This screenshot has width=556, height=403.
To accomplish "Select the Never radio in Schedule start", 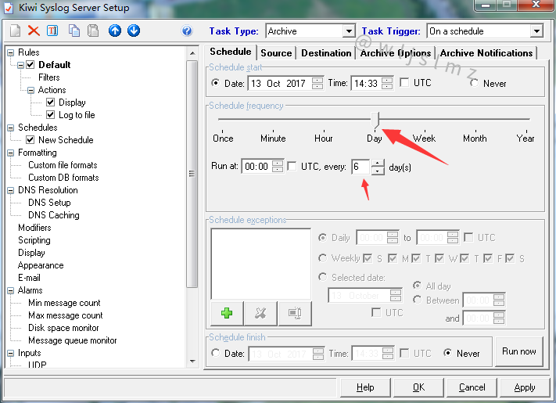I will 475,83.
